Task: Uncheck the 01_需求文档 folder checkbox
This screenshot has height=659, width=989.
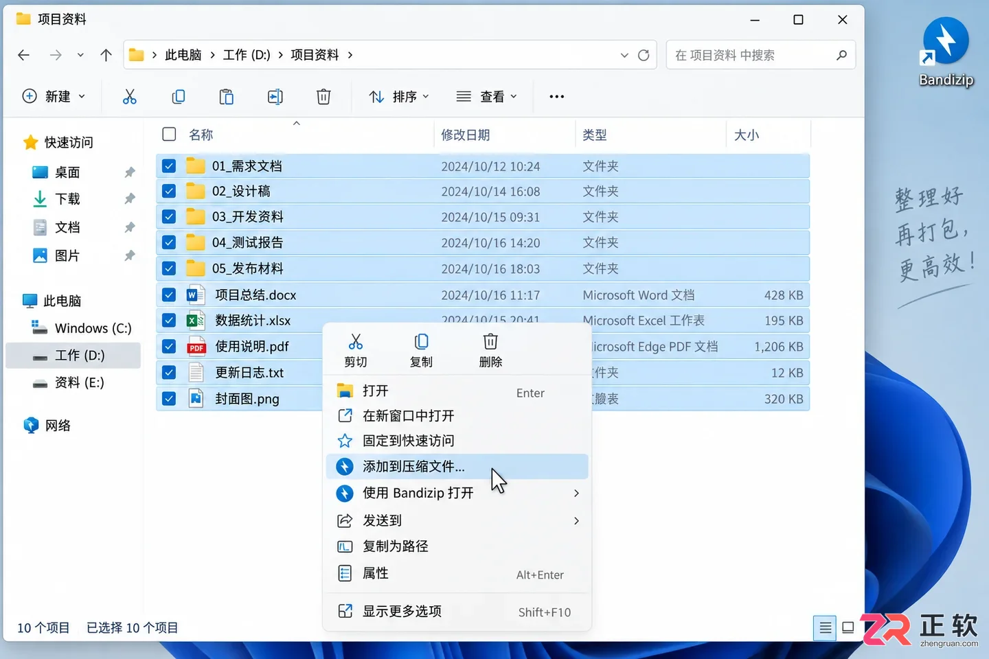Action: tap(169, 166)
